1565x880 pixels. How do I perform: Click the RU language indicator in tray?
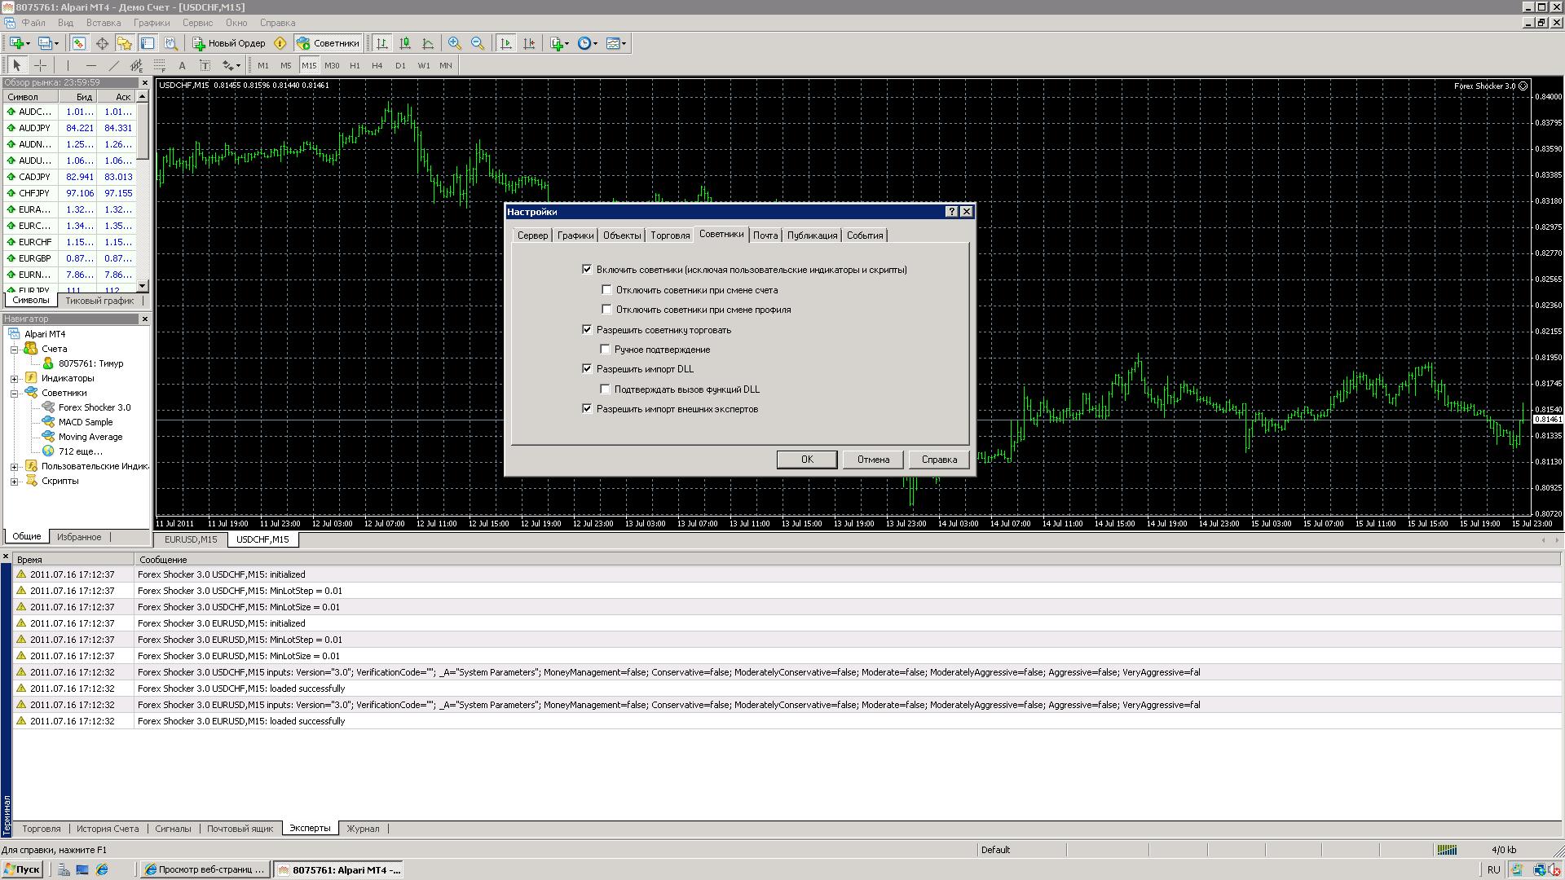click(1493, 869)
